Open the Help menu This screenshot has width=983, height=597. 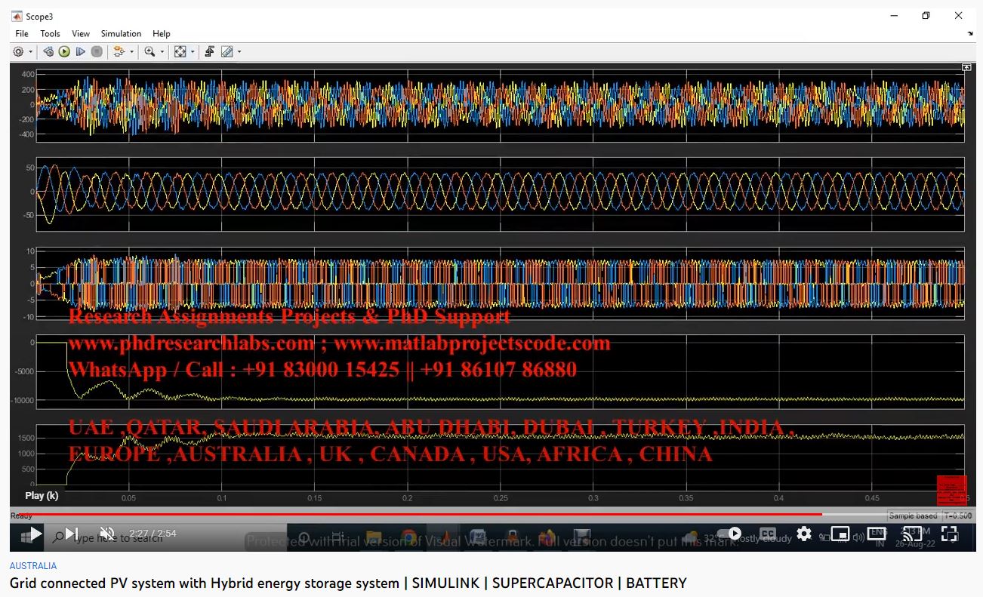point(162,34)
